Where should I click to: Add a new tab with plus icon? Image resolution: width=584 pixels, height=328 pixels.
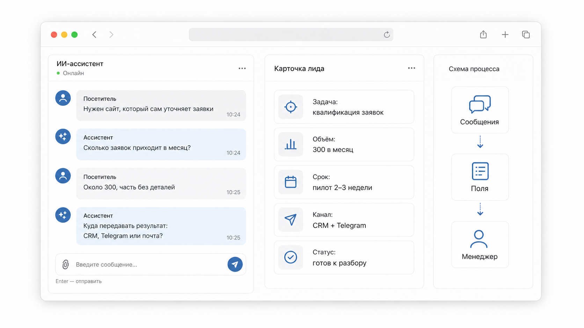click(x=505, y=35)
